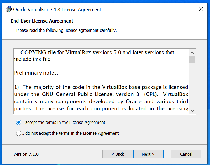Select the accept terms radio button

19,122
